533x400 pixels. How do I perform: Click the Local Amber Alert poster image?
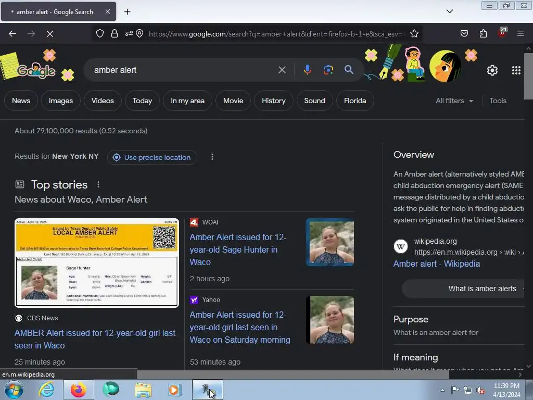[97, 263]
